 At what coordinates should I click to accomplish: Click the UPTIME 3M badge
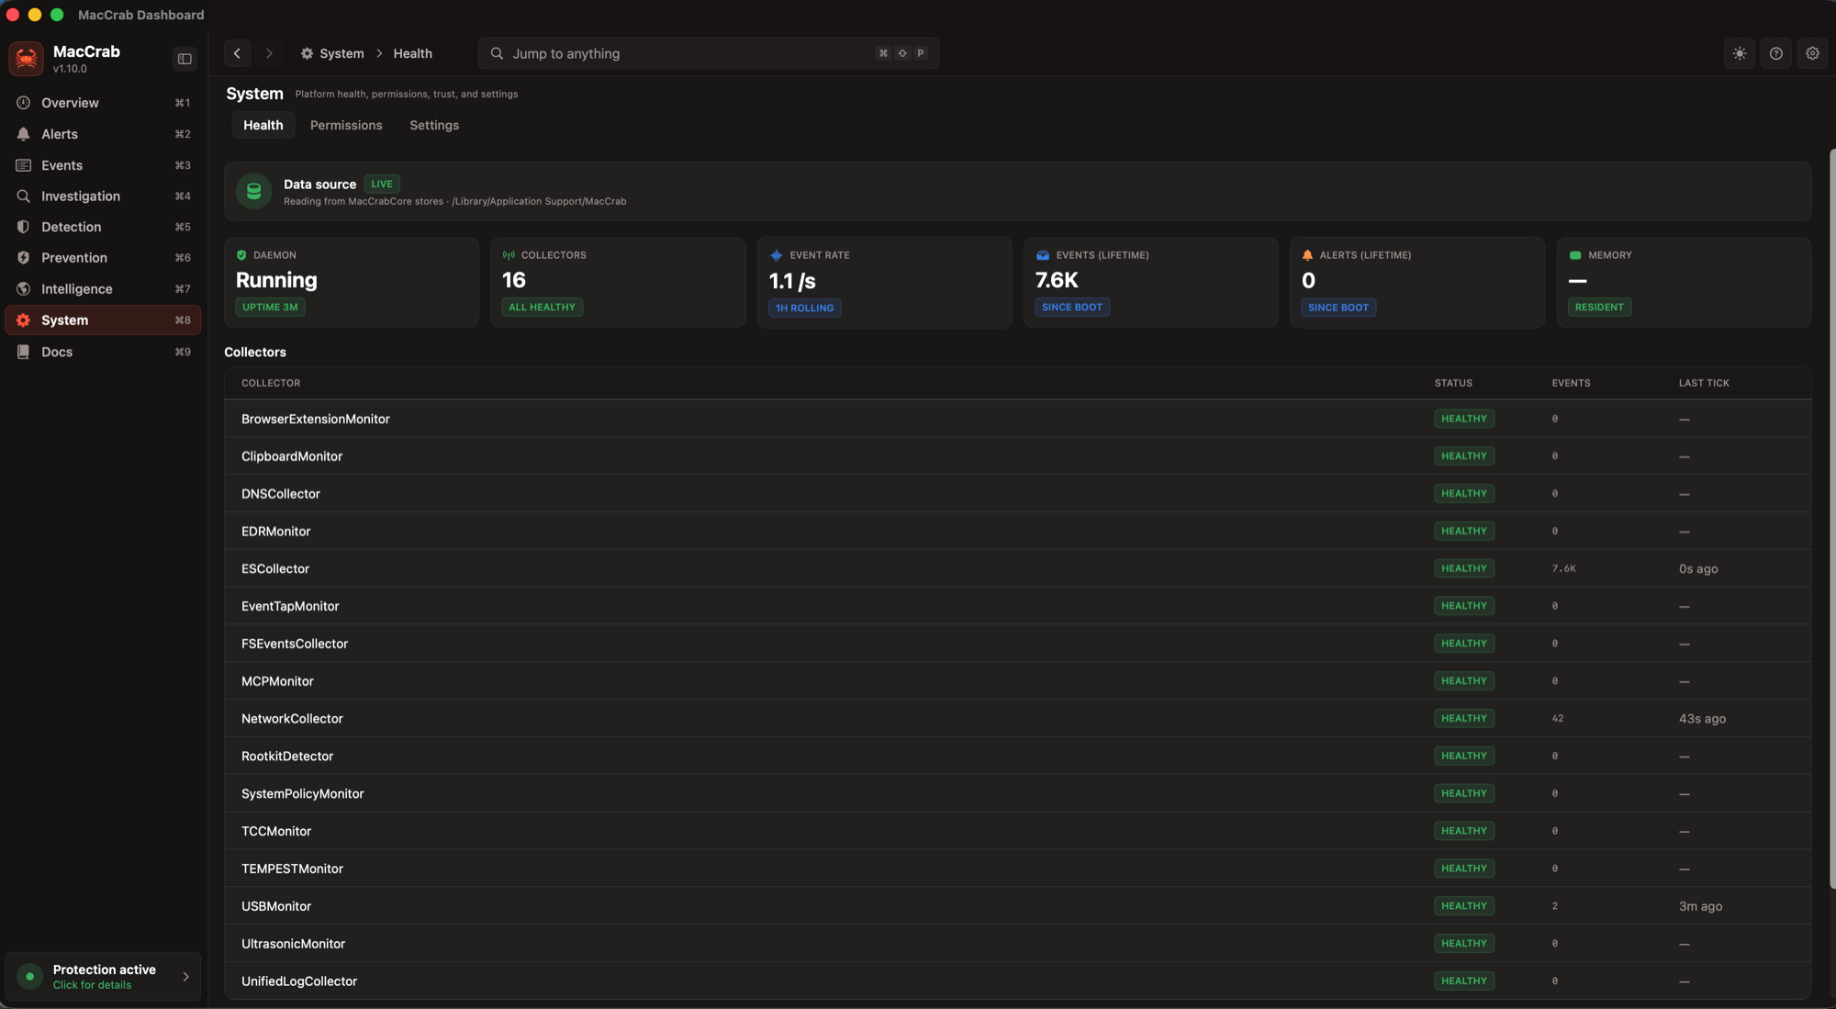coord(270,308)
